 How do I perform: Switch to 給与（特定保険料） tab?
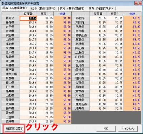pos(43,9)
